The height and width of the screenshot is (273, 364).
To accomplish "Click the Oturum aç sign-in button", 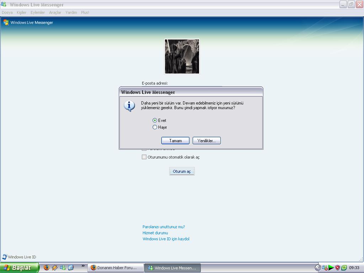I will click(182, 171).
